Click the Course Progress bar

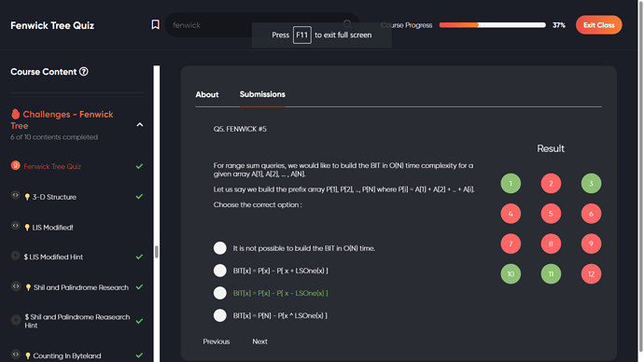pyautogui.click(x=493, y=25)
